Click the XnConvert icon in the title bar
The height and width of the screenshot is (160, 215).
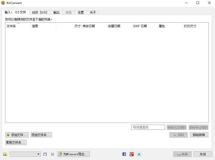coord(3,3)
